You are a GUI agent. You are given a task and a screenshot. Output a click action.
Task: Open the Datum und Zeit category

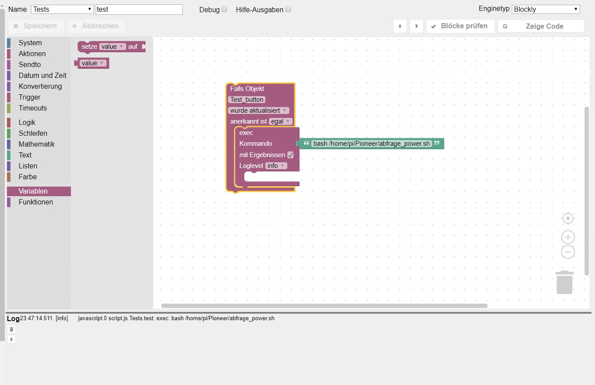(39, 75)
